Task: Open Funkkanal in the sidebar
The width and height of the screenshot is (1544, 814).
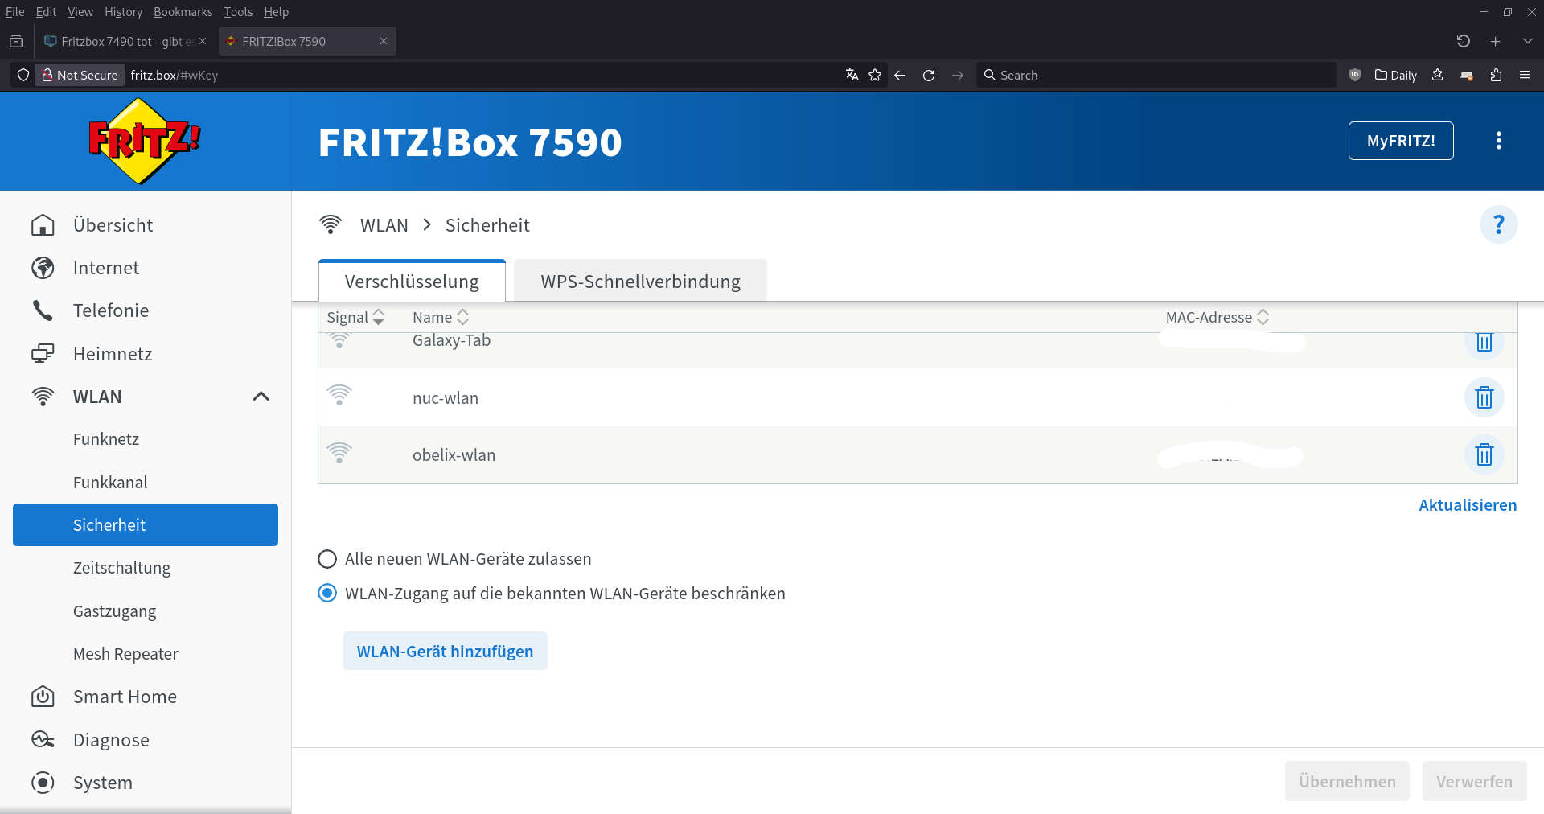Action: [110, 483]
